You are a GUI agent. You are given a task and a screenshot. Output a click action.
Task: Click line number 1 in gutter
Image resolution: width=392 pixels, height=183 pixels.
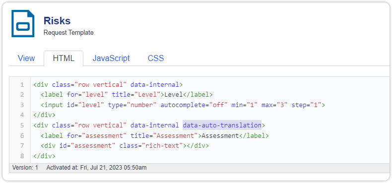click(x=22, y=84)
